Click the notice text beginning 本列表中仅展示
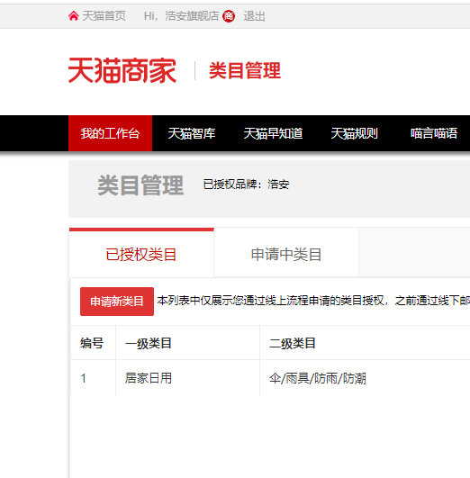Image resolution: width=470 pixels, height=478 pixels. click(x=313, y=301)
